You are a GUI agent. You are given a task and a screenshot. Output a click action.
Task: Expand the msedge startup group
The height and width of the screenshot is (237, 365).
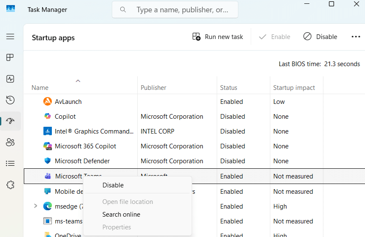pos(36,206)
